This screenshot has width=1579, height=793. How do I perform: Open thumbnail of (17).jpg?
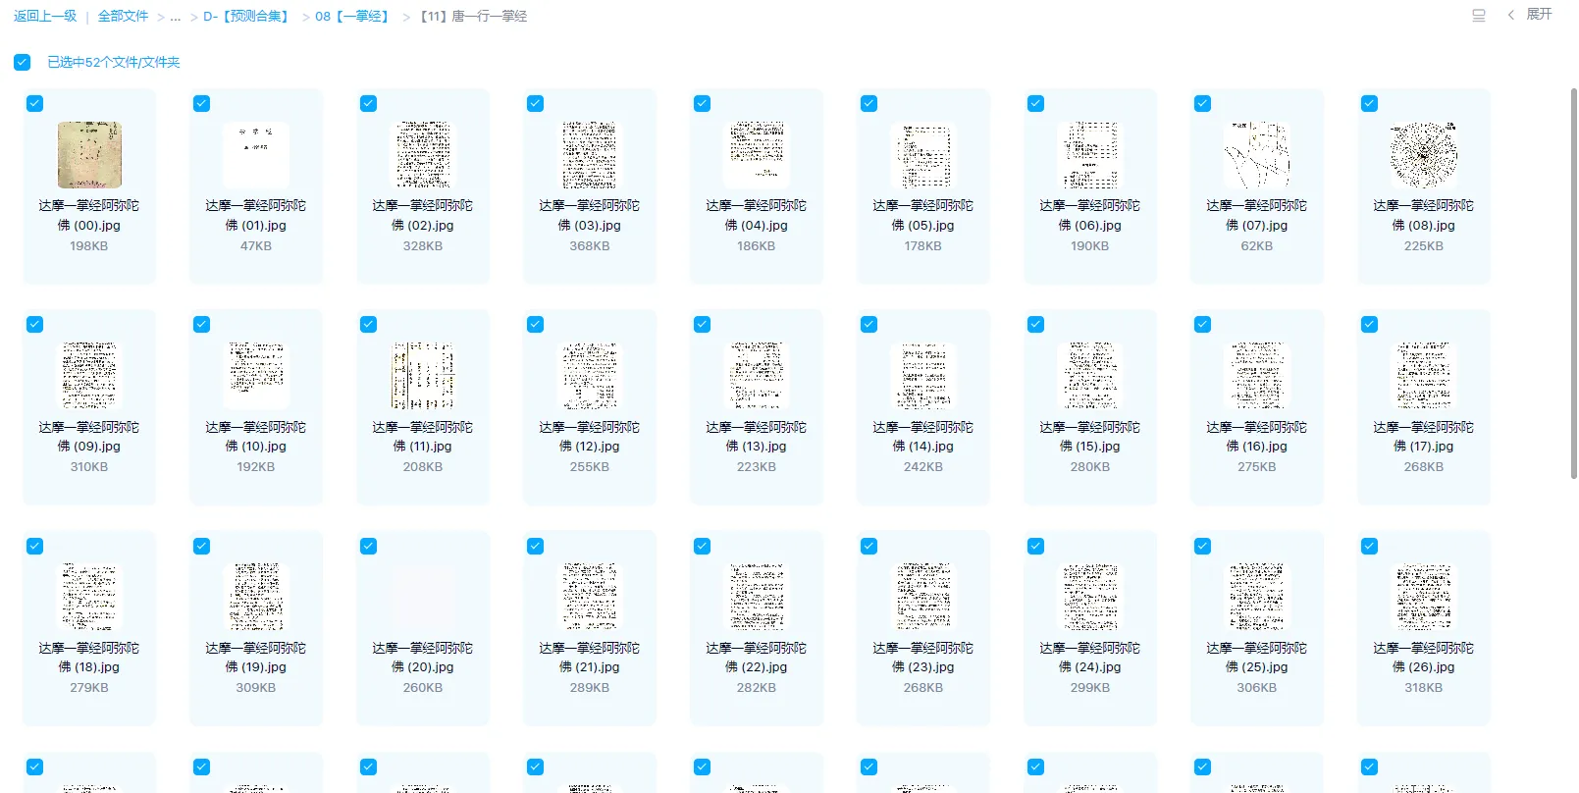(1424, 375)
